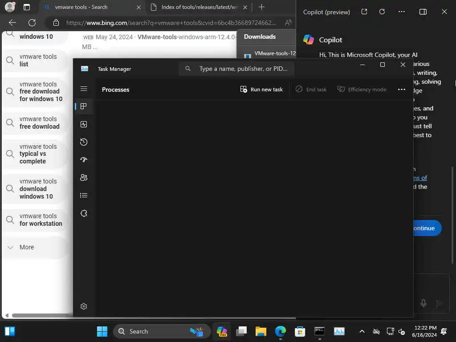456x342 pixels.
Task: Open a new browser tab
Action: [261, 7]
